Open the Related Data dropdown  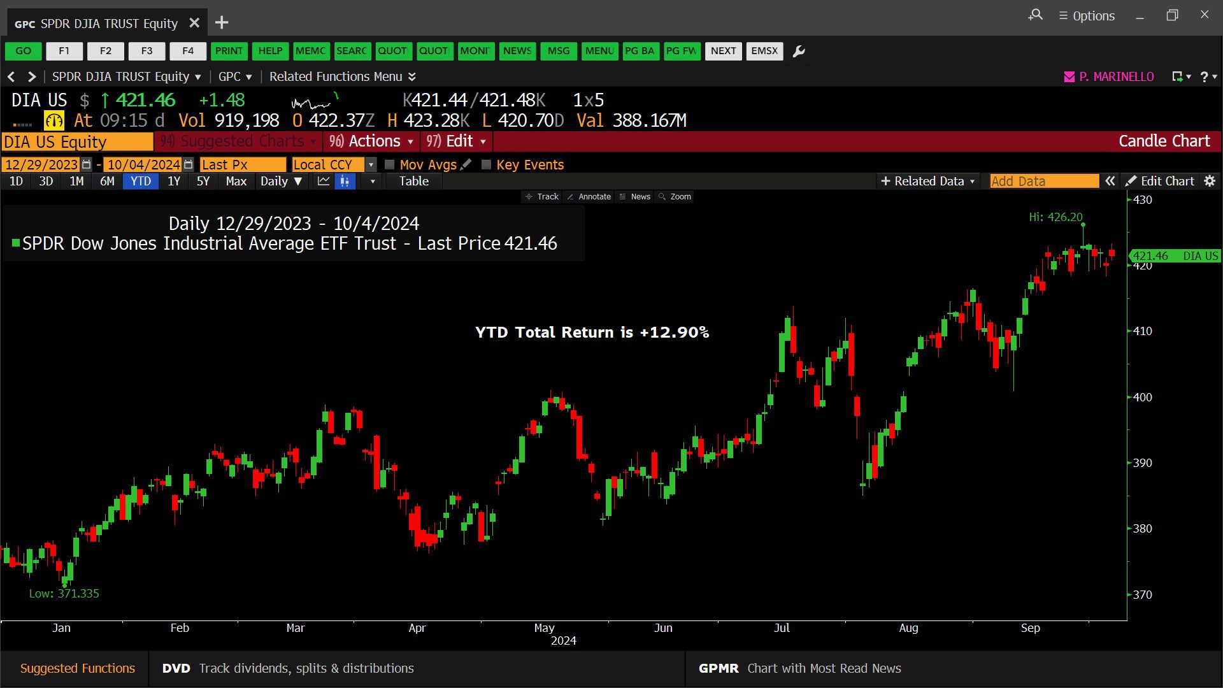(x=927, y=181)
